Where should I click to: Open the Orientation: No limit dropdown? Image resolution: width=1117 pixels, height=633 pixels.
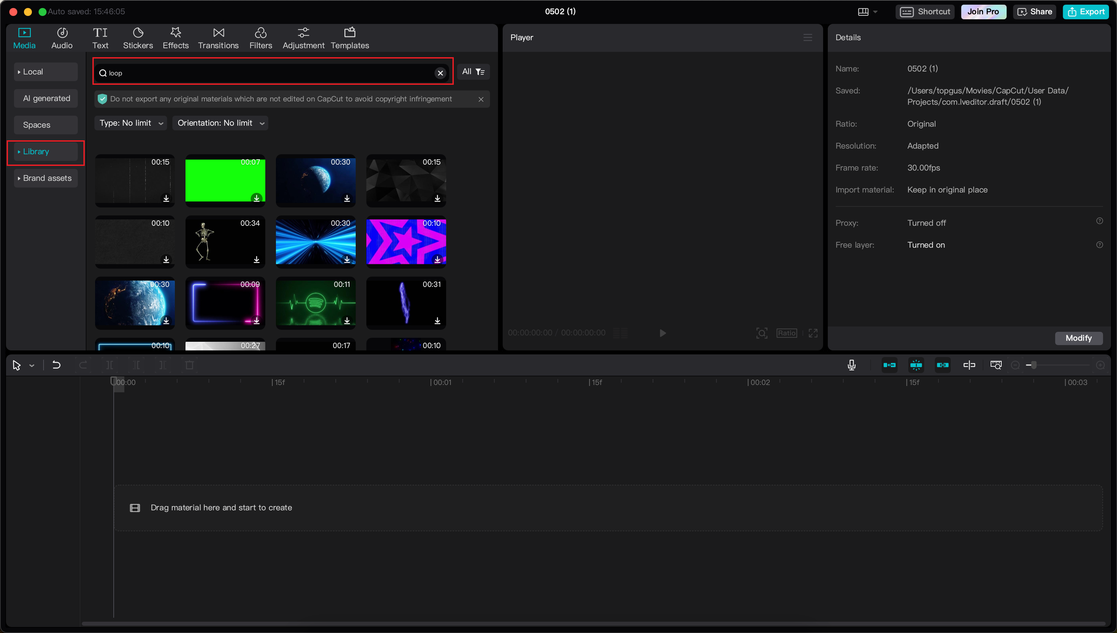[x=220, y=123]
